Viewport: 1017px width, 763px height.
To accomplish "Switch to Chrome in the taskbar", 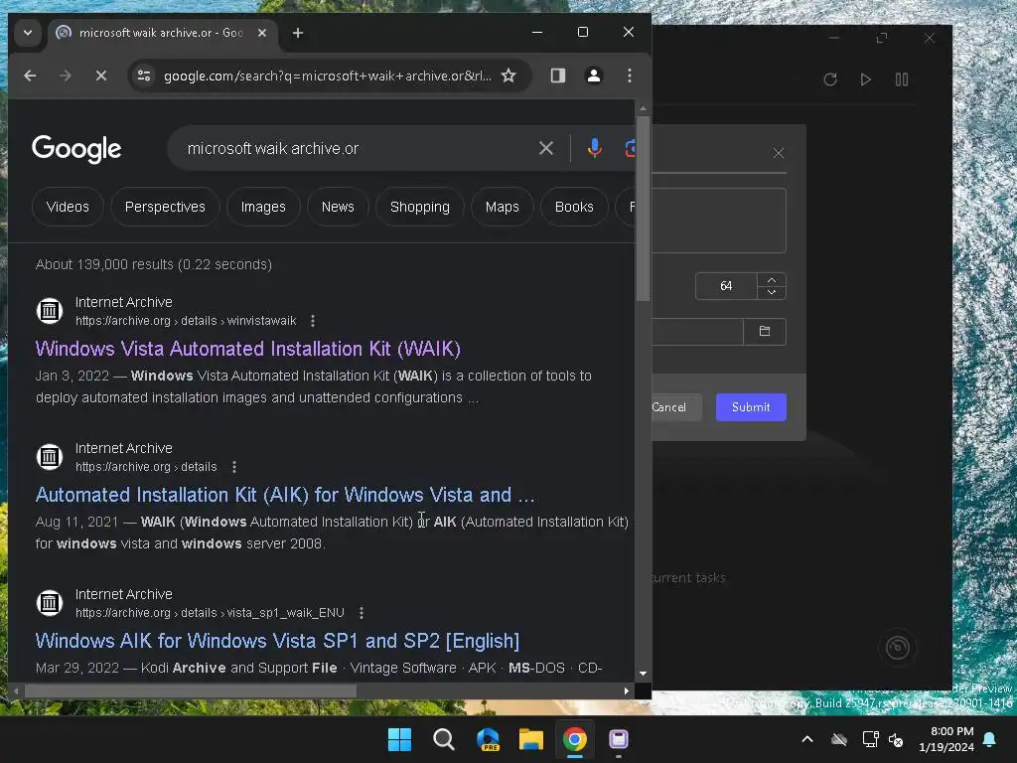I will (575, 739).
